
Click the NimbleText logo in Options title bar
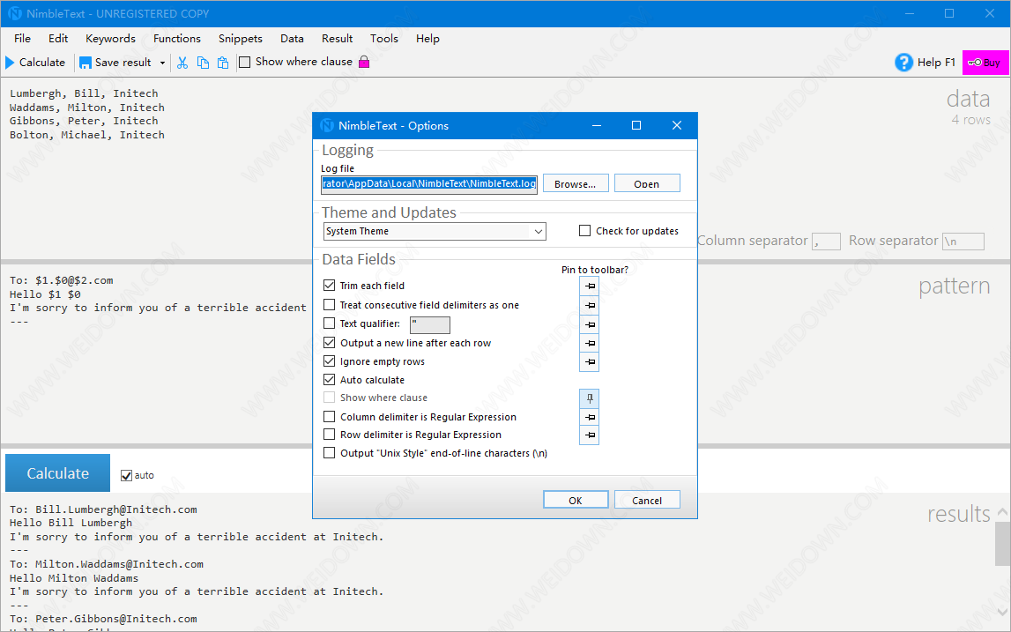coord(328,125)
